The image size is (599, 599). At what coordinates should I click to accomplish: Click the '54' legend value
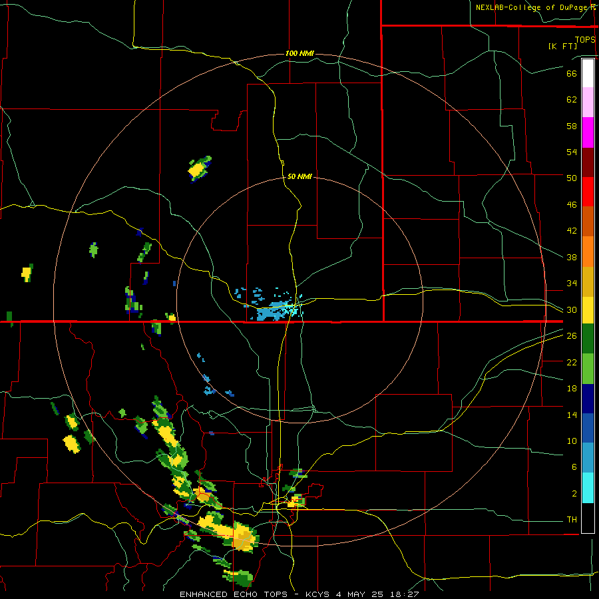tap(572, 152)
